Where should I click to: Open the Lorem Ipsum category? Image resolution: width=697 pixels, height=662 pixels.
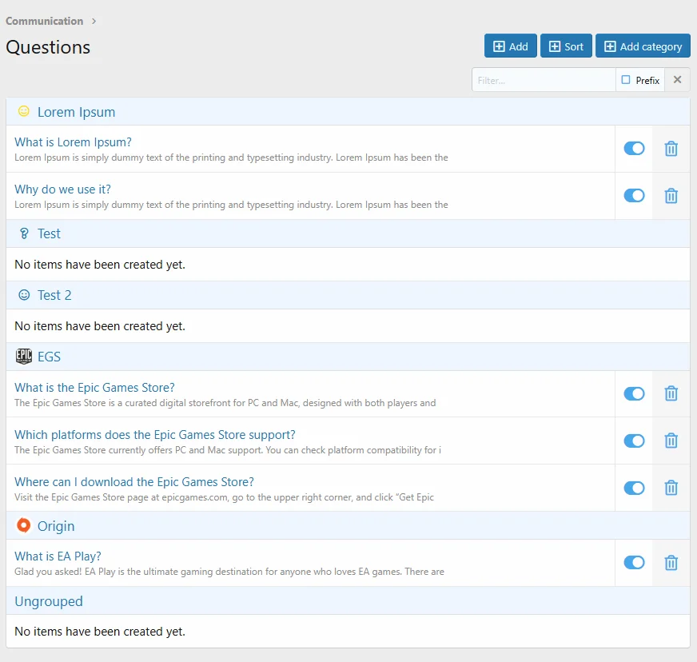(x=76, y=112)
